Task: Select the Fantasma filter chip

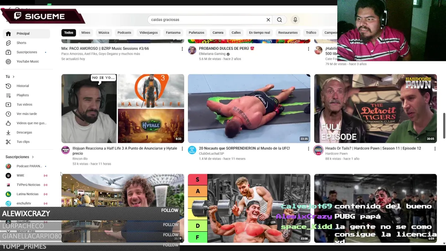Action: coord(173,33)
